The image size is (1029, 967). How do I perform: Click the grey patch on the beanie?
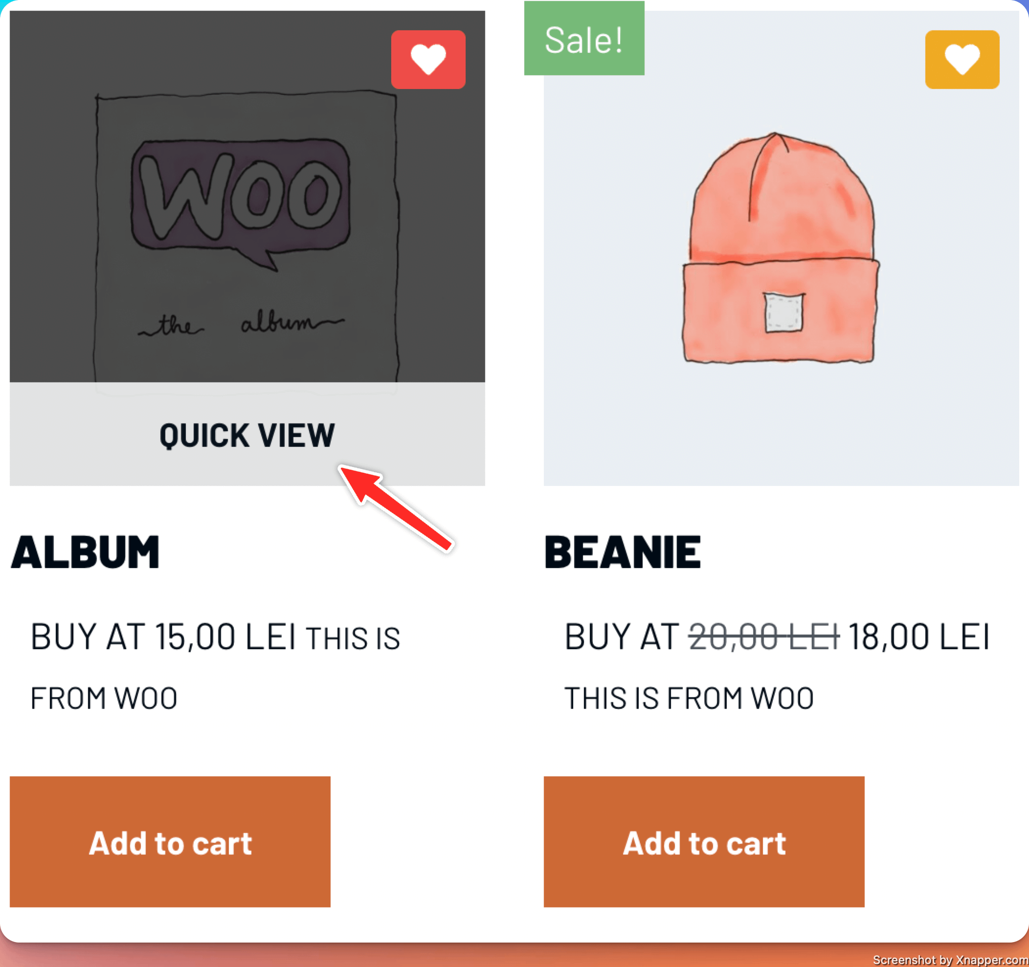click(x=783, y=312)
